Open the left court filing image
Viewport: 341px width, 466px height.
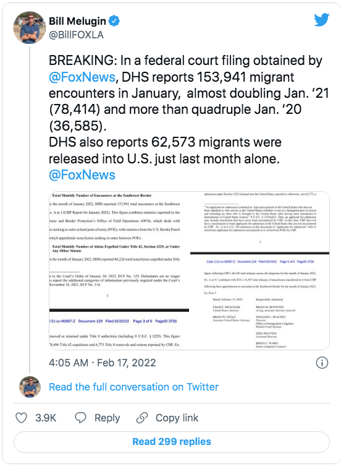(x=119, y=270)
